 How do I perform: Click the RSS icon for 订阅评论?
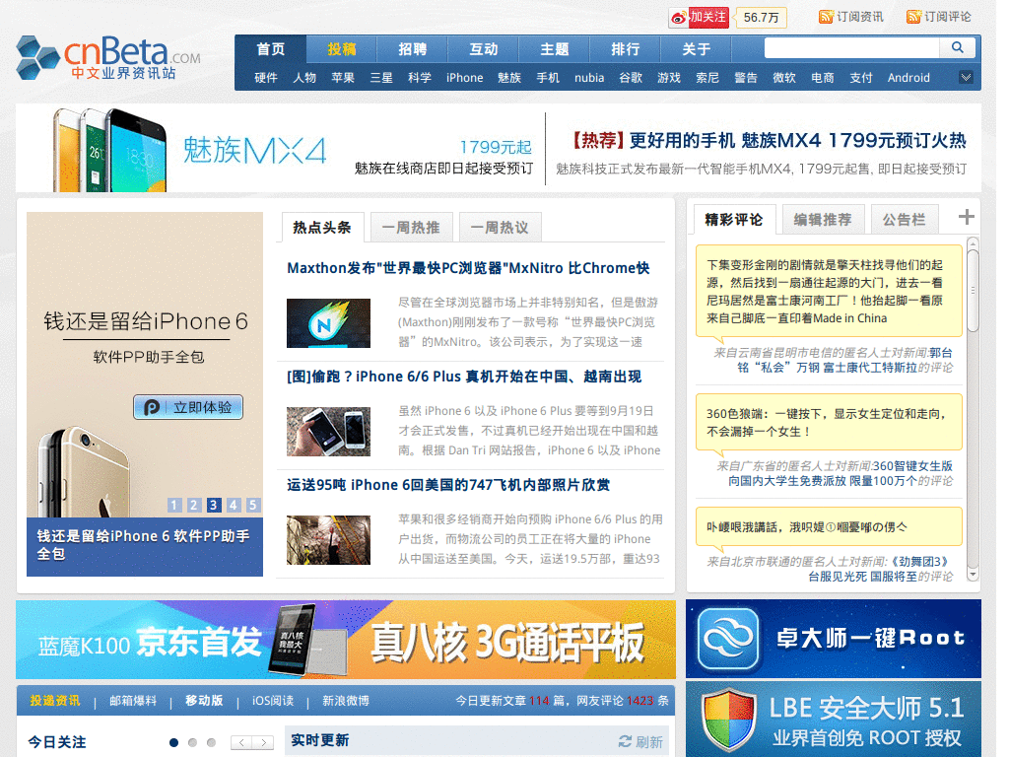(x=913, y=17)
